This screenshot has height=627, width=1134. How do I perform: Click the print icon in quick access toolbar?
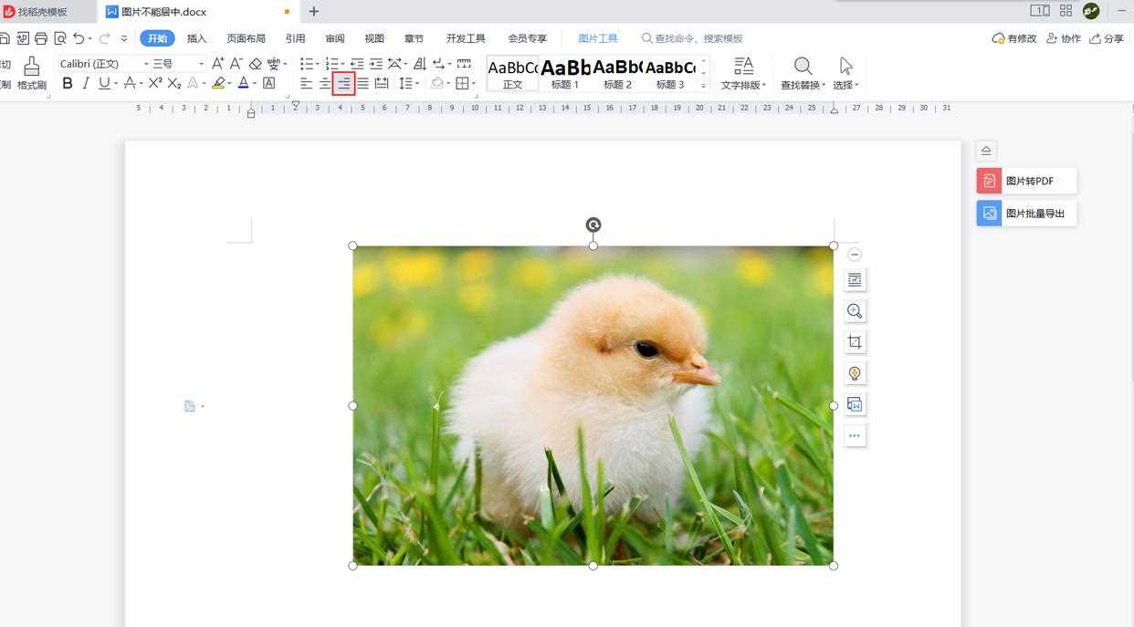click(41, 38)
